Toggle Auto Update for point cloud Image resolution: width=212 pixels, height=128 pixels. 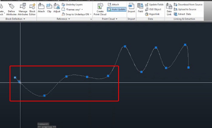click(x=116, y=9)
